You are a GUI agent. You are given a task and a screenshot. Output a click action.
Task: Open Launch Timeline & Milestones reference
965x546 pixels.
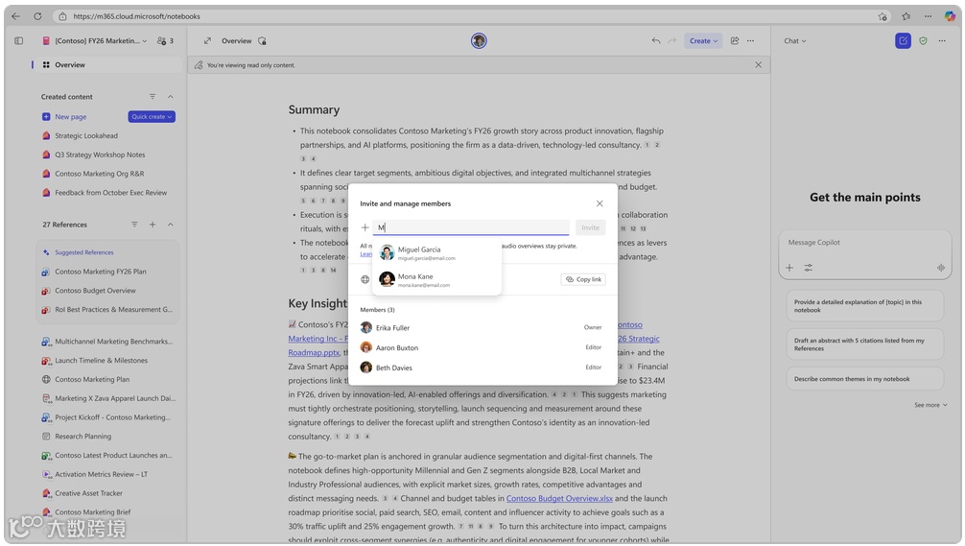pos(101,361)
